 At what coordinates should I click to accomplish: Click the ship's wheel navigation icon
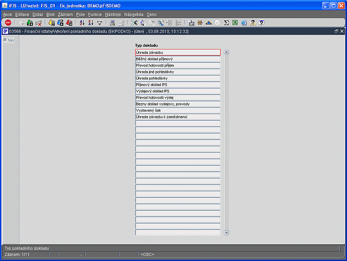pyautogui.click(x=200, y=23)
